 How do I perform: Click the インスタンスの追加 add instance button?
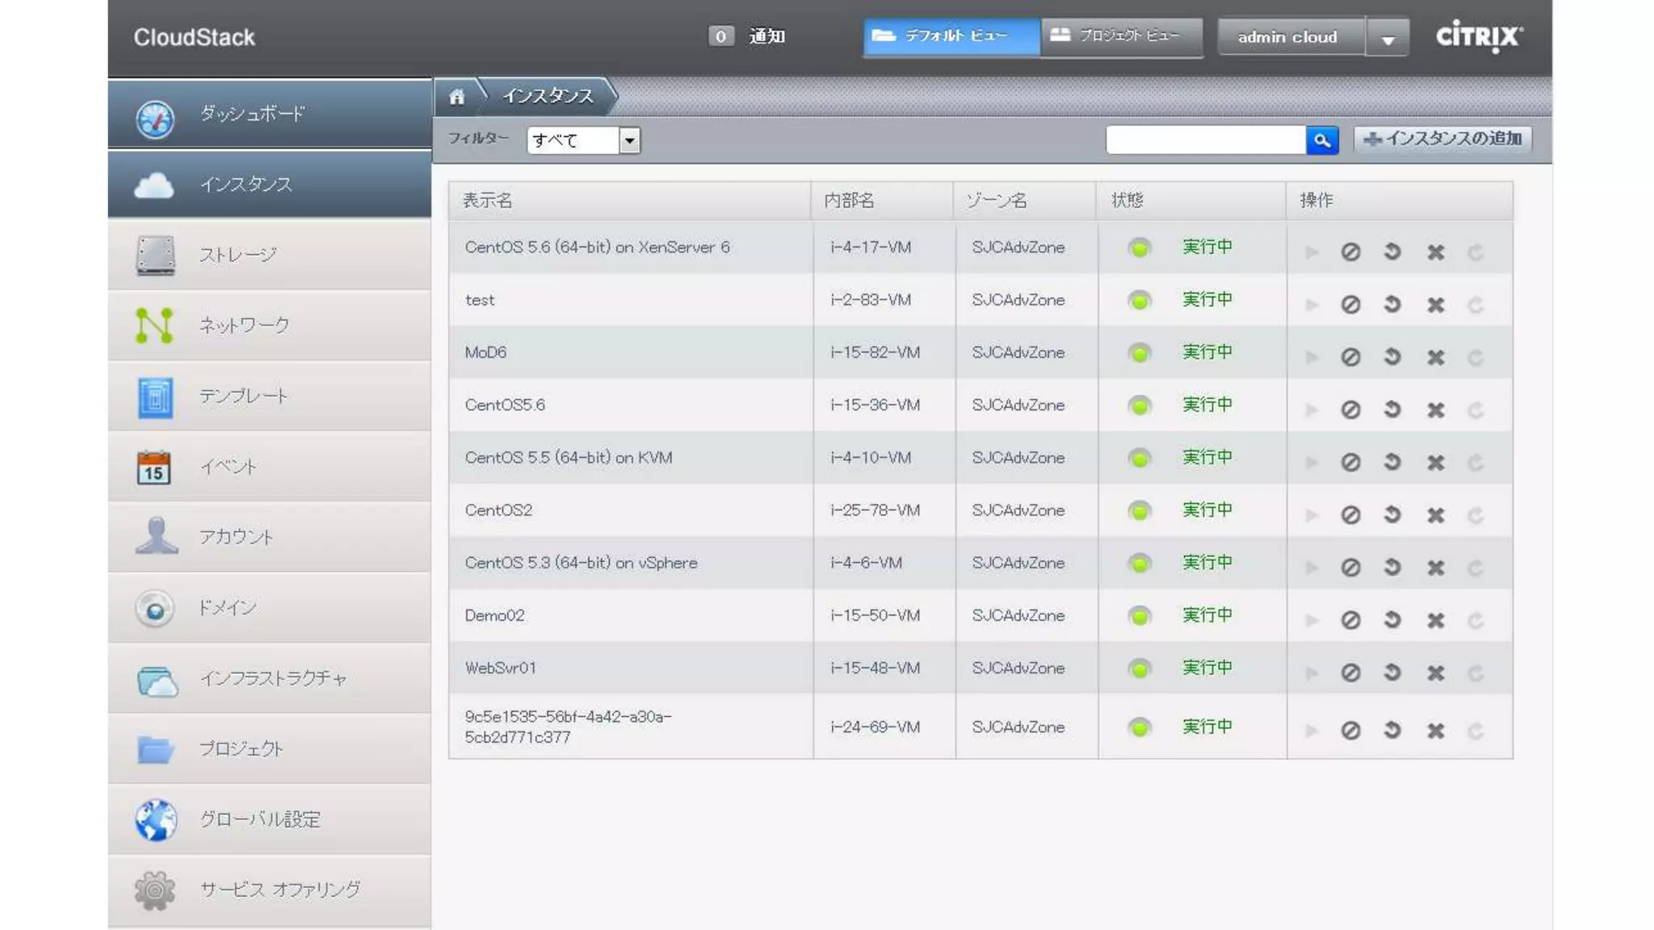pos(1442,139)
